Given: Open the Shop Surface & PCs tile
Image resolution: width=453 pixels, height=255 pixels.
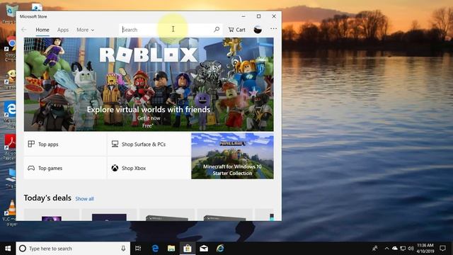Looking at the screenshot, I should (x=149, y=144).
